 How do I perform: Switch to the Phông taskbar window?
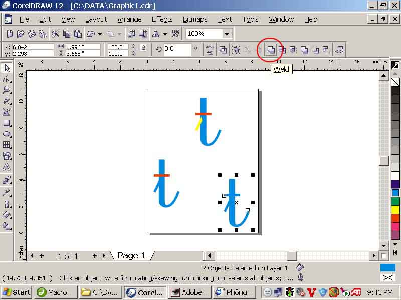point(235,292)
